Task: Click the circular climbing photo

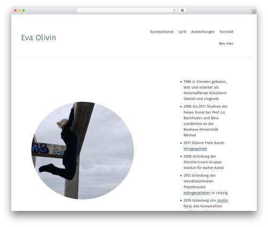Action: click(83, 150)
